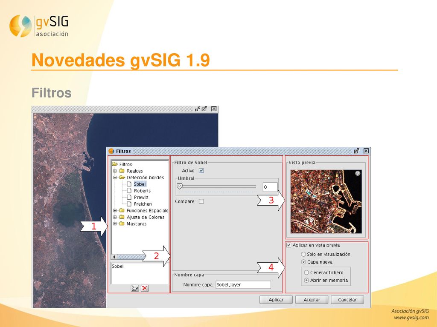Maximize the map view window
437x327 pixels.
coord(204,109)
